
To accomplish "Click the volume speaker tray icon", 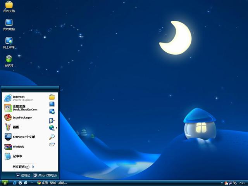I will [x=235, y=183].
